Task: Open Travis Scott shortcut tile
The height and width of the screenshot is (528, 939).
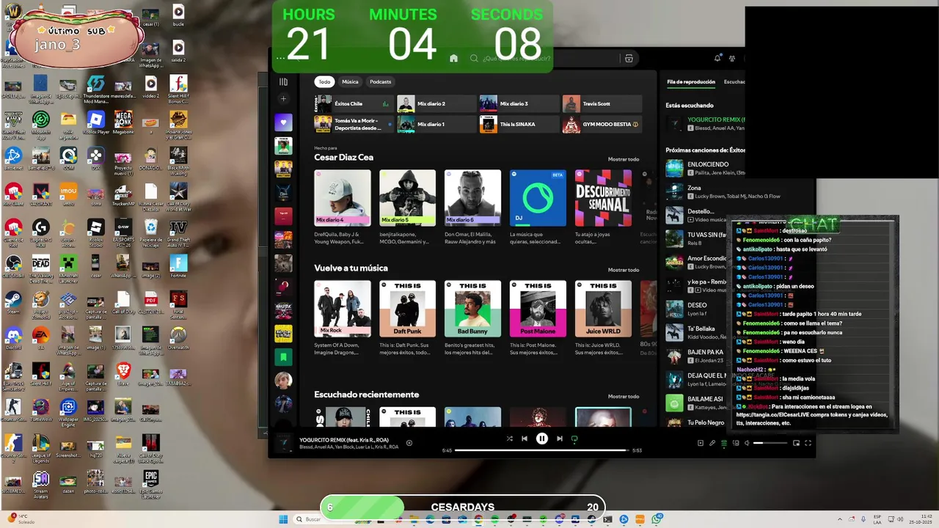Action: pyautogui.click(x=602, y=104)
